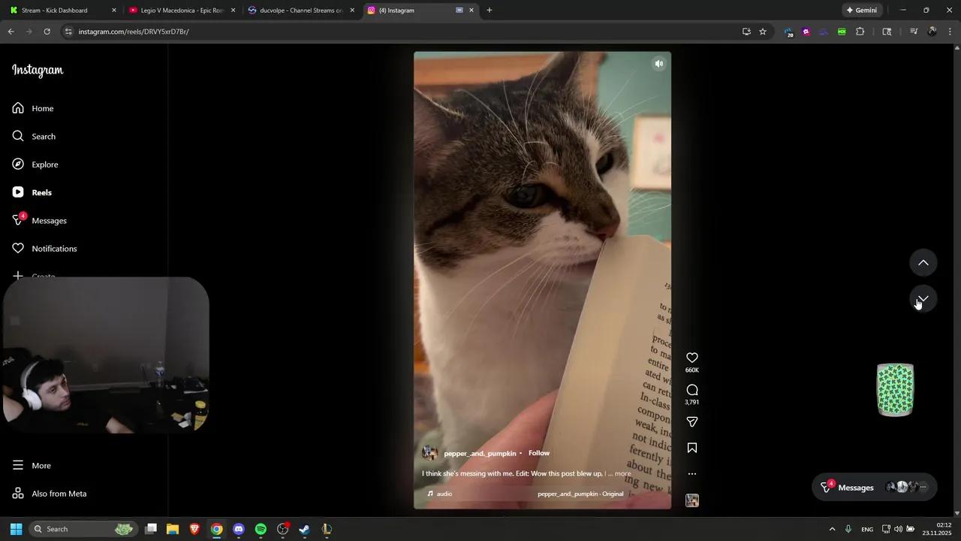Open Chrome profile avatar
Screen dimensions: 961x541
932,32
